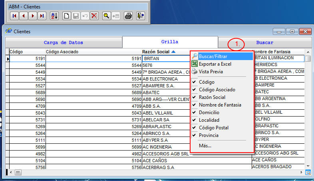Create a new client record
This screenshot has height=181, width=314.
click(66, 16)
